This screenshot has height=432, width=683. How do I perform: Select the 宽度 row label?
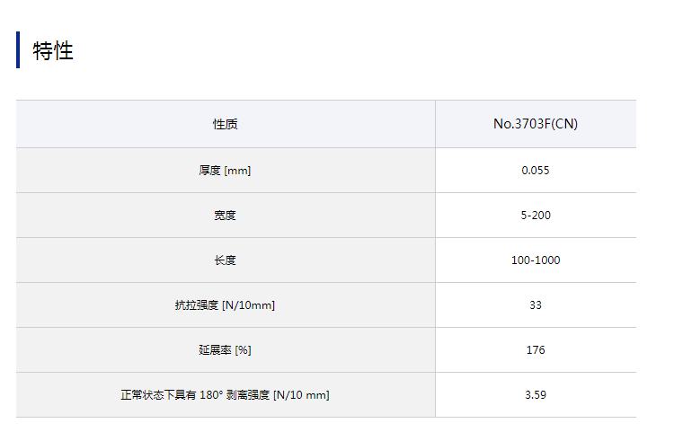pos(225,216)
